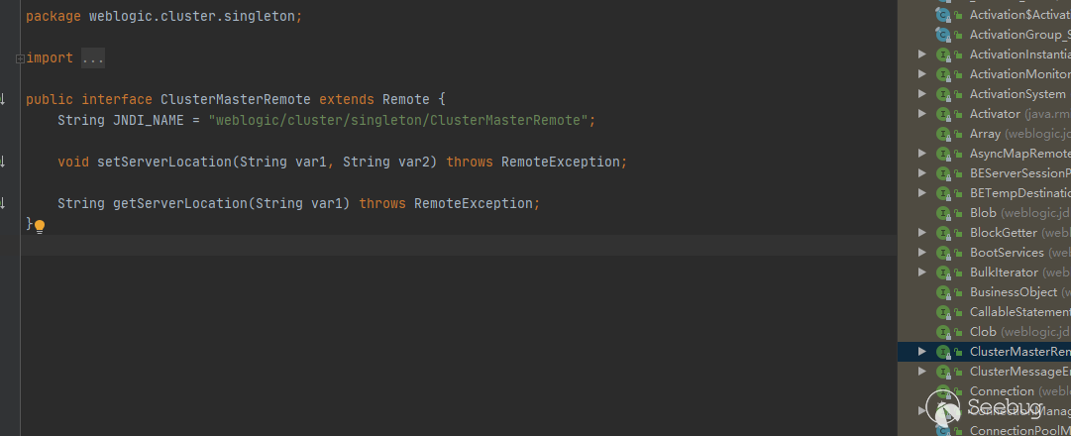The width and height of the screenshot is (1071, 436).
Task: Click the RemoteException reference on setServerLocation line
Action: (562, 162)
